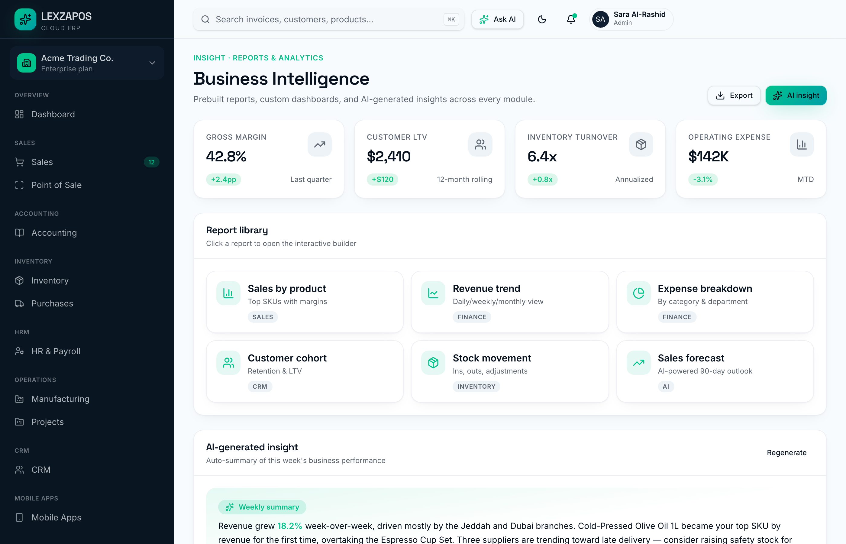This screenshot has height=544, width=846.
Task: Click the Revenue trend line chart icon
Action: tap(433, 293)
